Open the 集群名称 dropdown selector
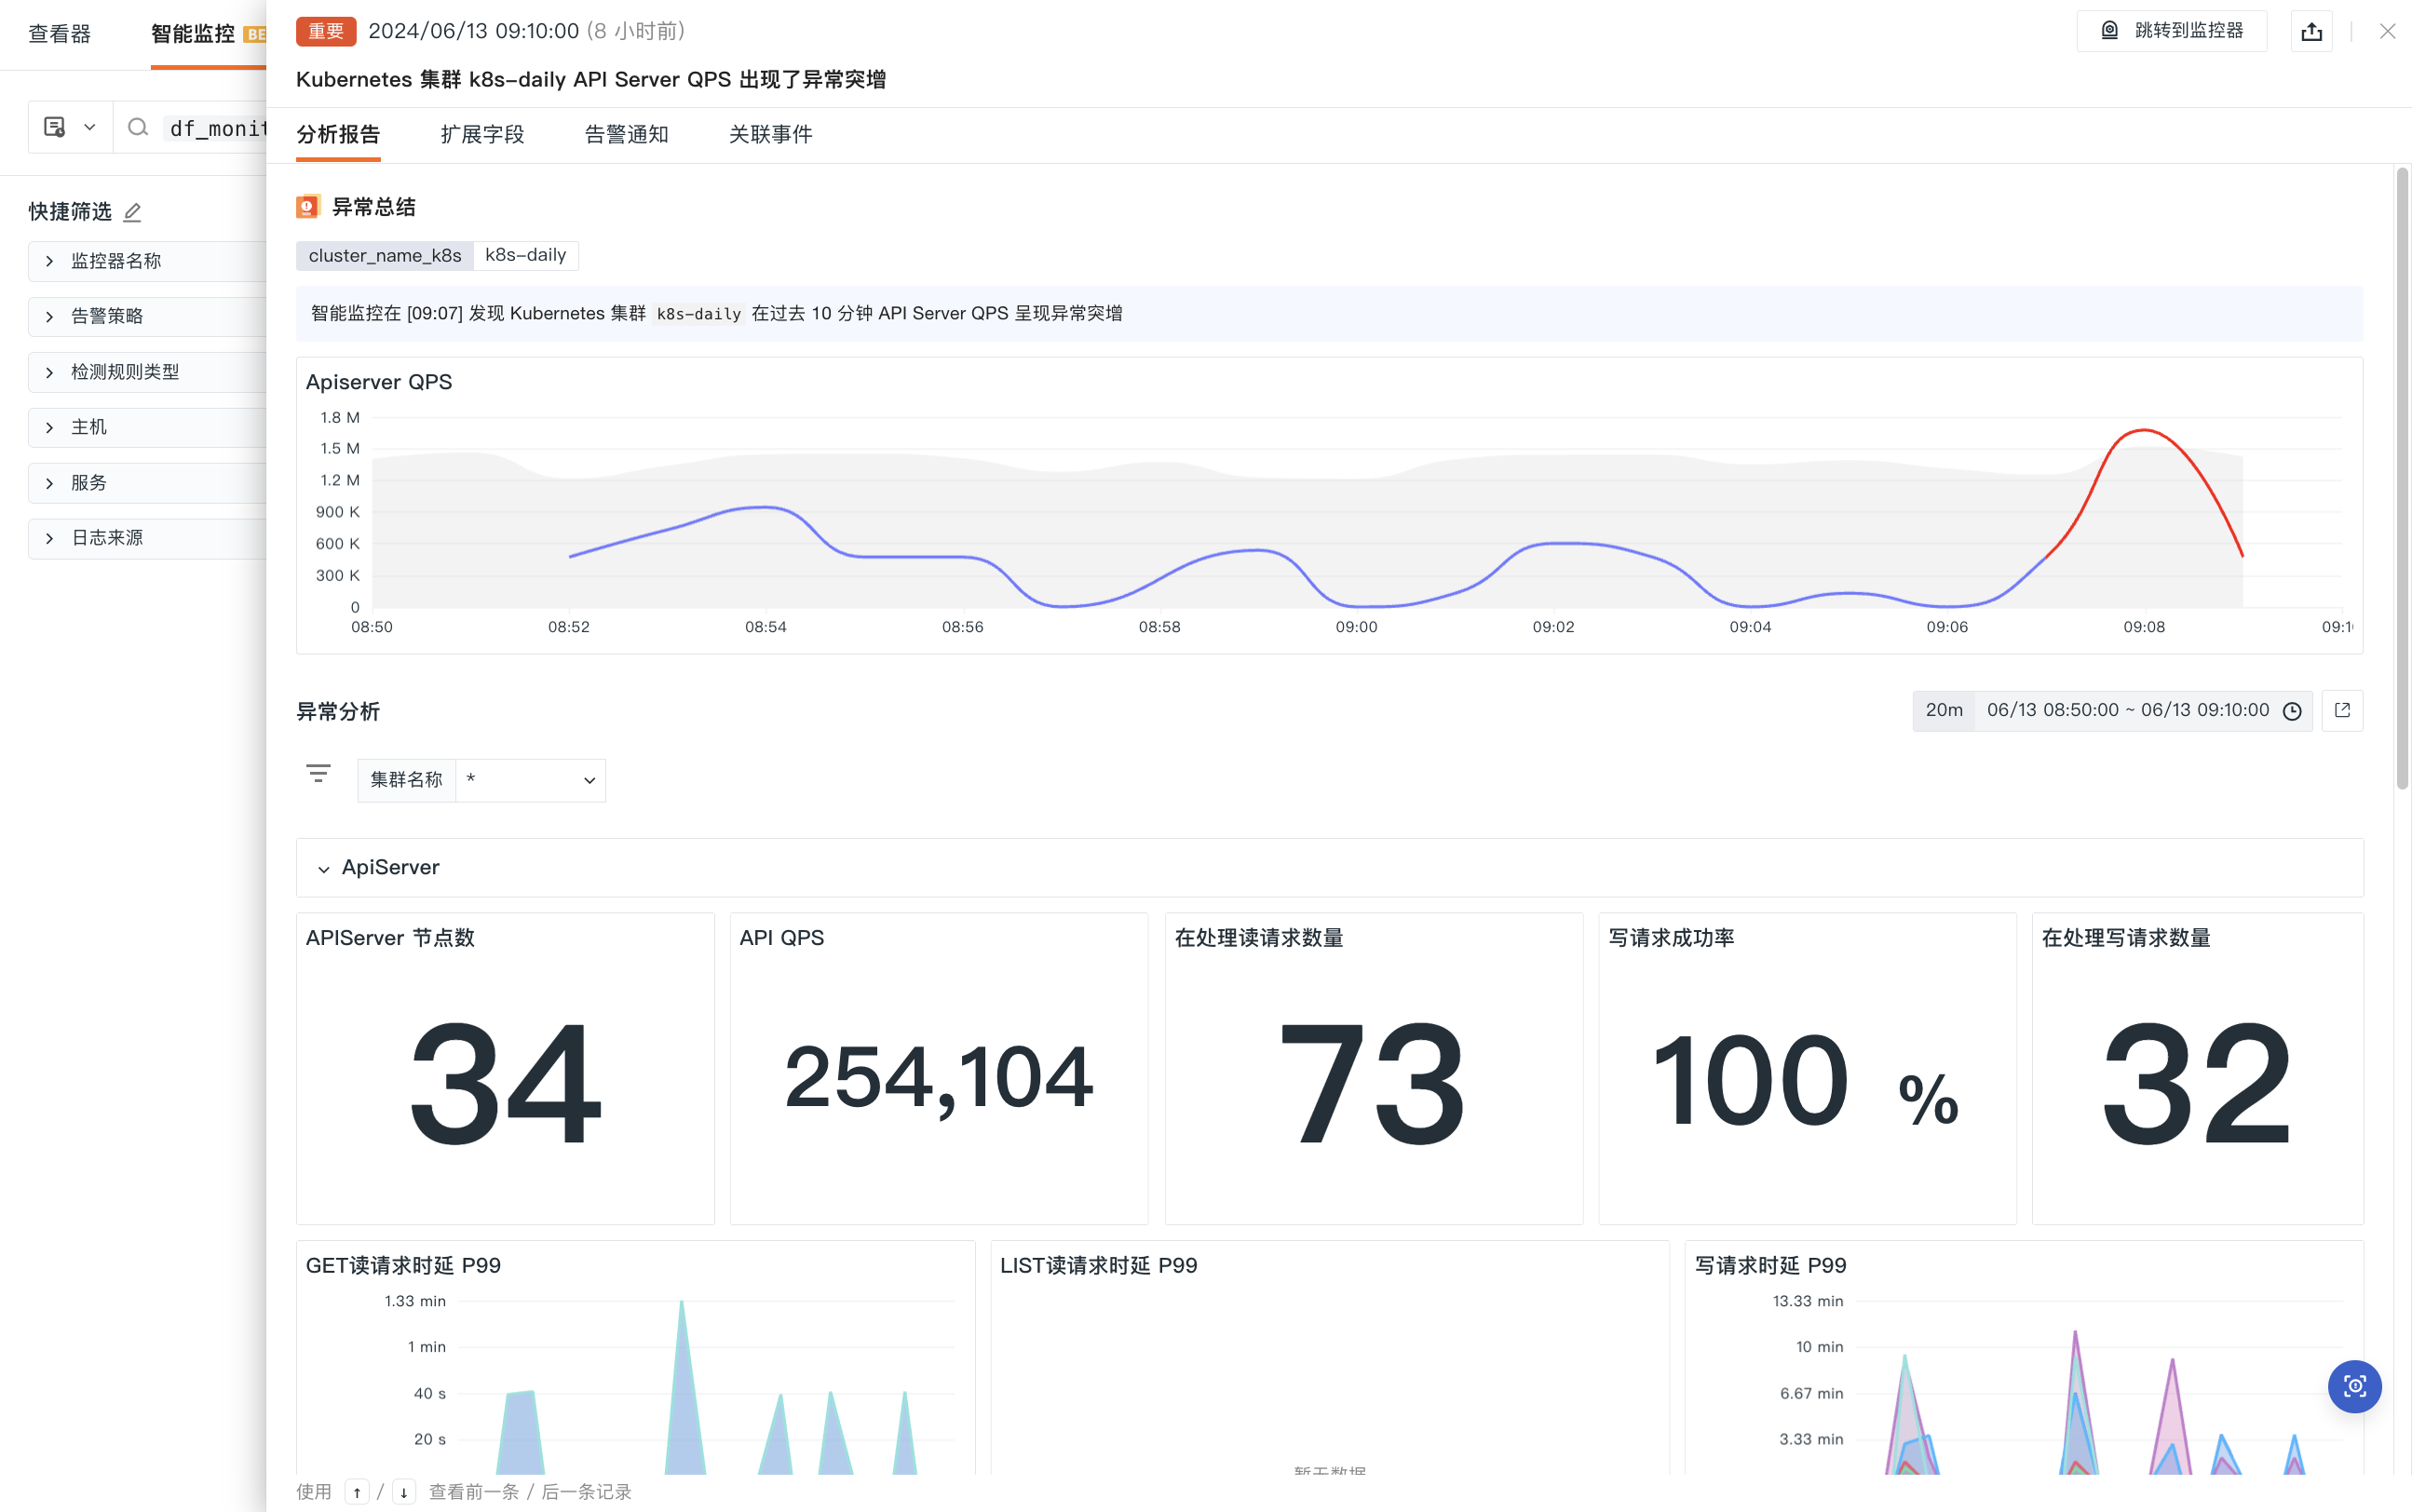Viewport: 2412px width, 1512px height. pyautogui.click(x=530, y=780)
